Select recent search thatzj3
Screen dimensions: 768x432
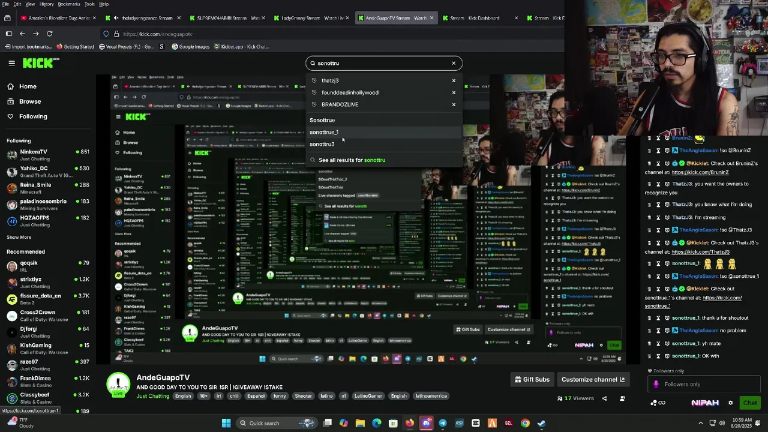pos(330,80)
